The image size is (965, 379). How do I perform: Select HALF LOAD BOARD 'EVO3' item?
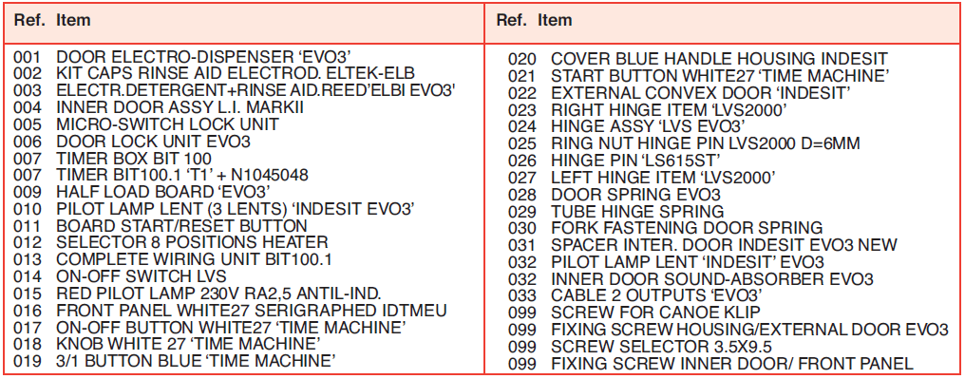tap(142, 191)
